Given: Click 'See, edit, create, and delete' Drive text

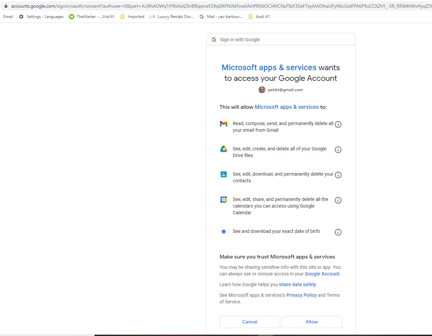Looking at the screenshot, I should click(x=280, y=152).
